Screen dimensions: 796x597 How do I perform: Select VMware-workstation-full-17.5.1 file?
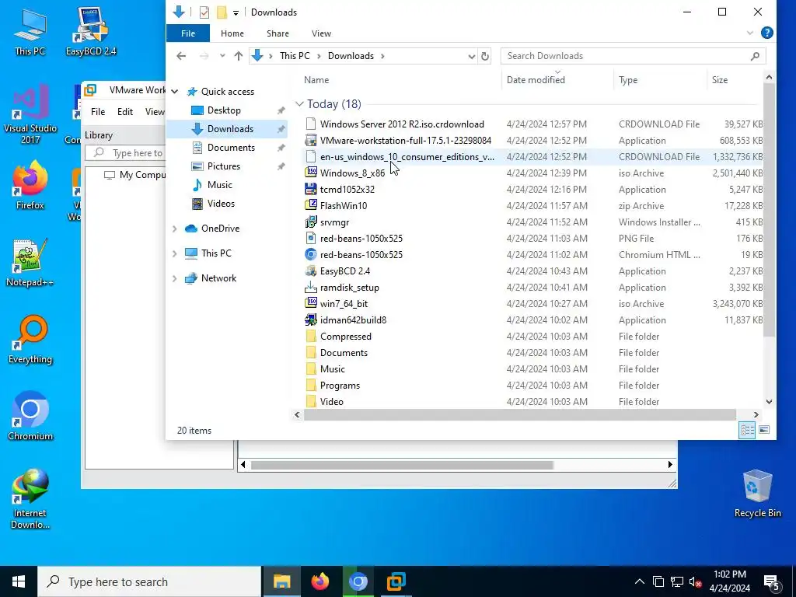(405, 141)
